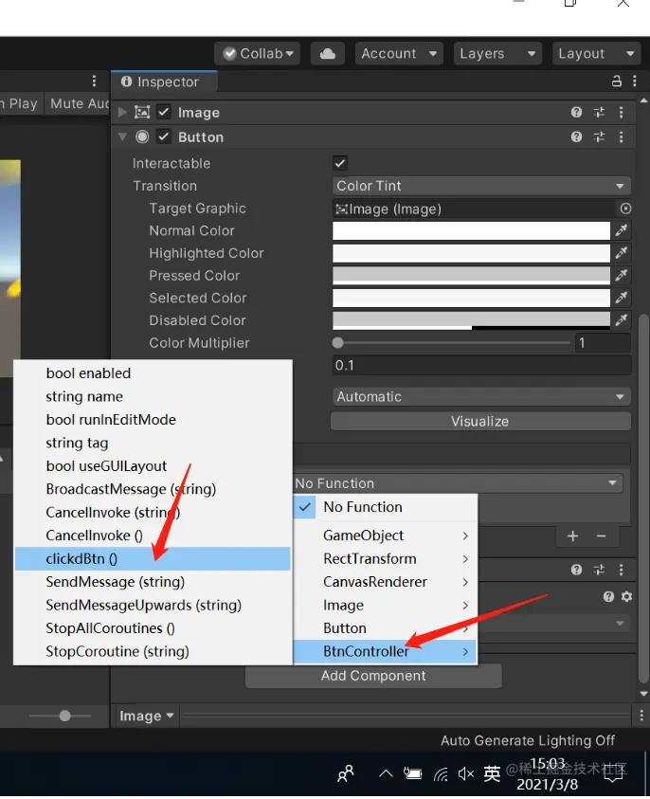Open the preview panel kebab menu
Image resolution: width=650 pixels, height=799 pixels.
click(641, 716)
